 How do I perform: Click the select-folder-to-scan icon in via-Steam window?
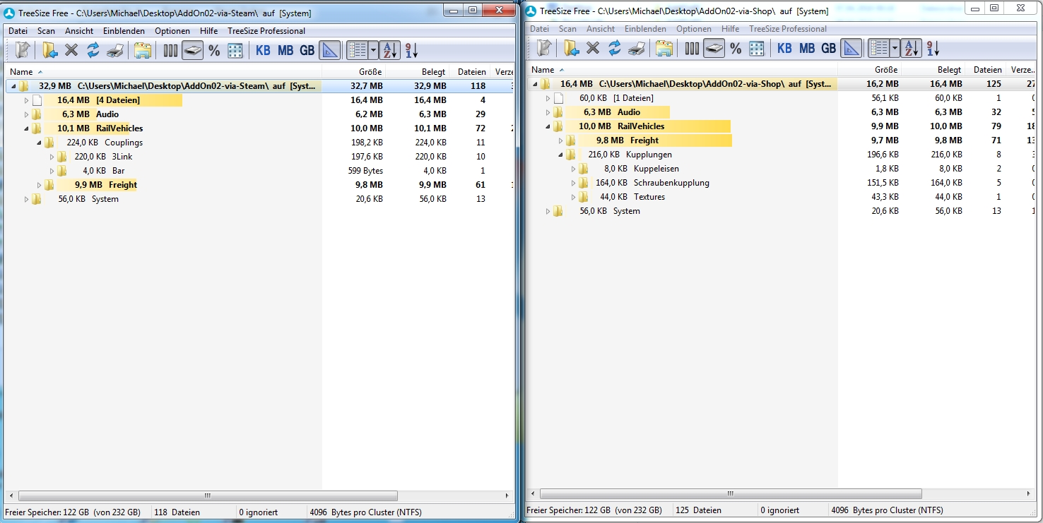click(49, 50)
